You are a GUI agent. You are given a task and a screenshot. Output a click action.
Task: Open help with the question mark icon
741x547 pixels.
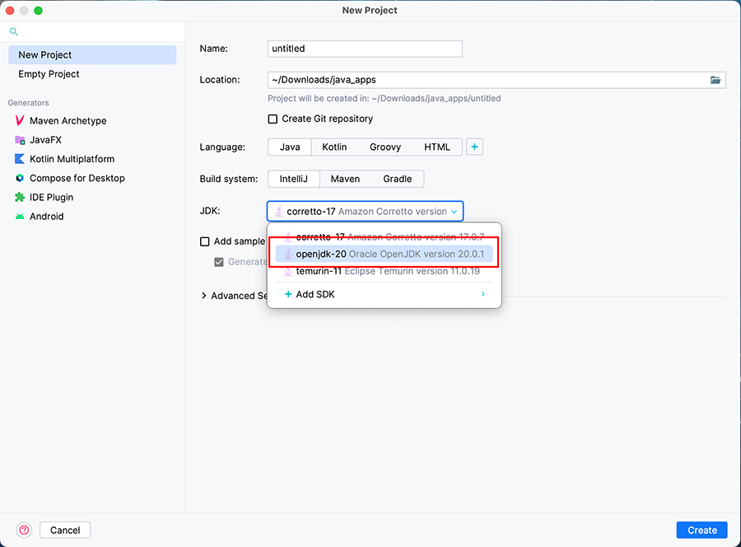pos(24,530)
